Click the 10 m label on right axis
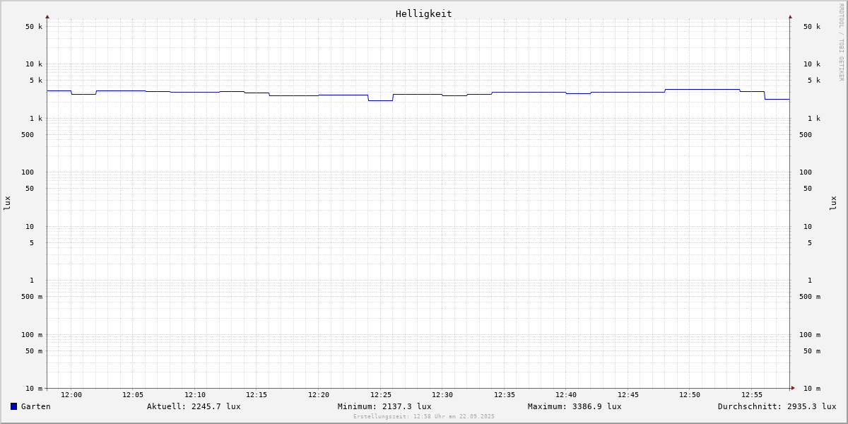Viewport: 848px width, 424px height. 811,389
